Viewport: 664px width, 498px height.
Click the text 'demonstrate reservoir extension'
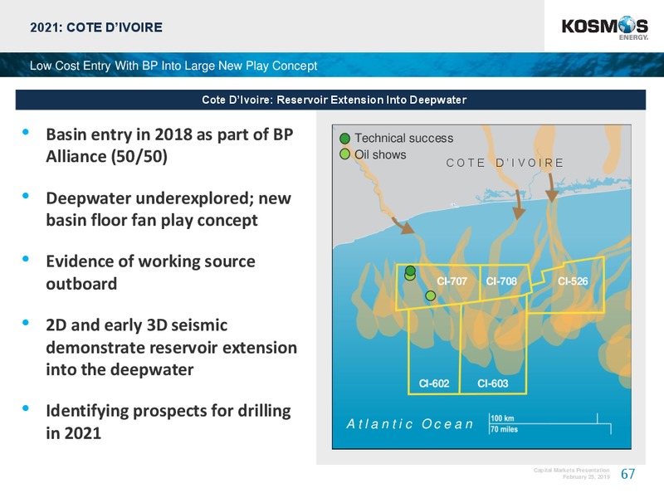(172, 347)
